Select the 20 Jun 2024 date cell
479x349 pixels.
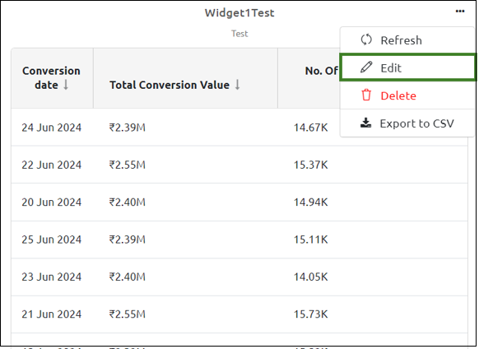pos(51,202)
